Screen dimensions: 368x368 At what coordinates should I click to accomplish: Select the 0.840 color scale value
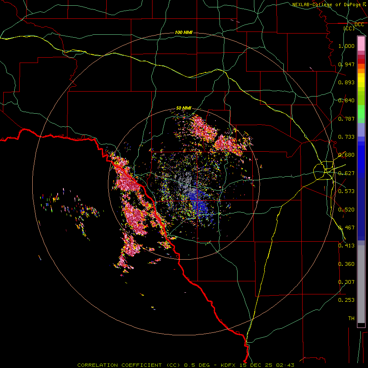(346, 101)
